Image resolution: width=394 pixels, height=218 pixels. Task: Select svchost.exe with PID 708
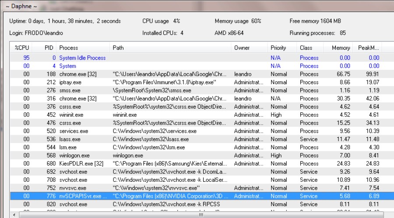[202, 180]
